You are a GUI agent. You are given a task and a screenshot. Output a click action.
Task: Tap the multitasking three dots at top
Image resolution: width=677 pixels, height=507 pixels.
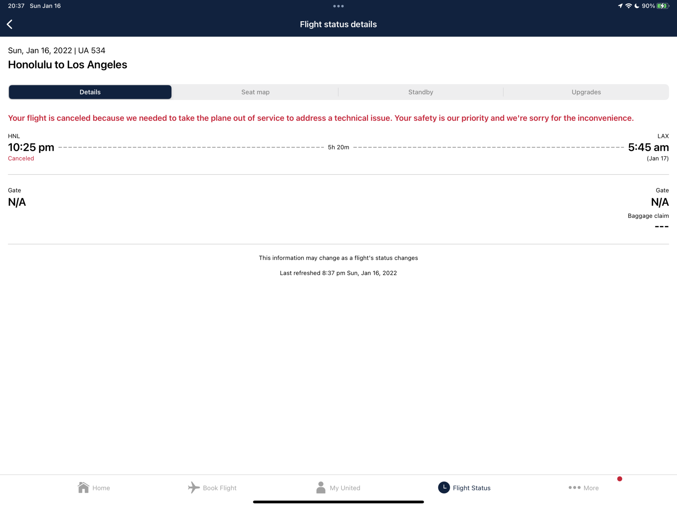pyautogui.click(x=338, y=6)
